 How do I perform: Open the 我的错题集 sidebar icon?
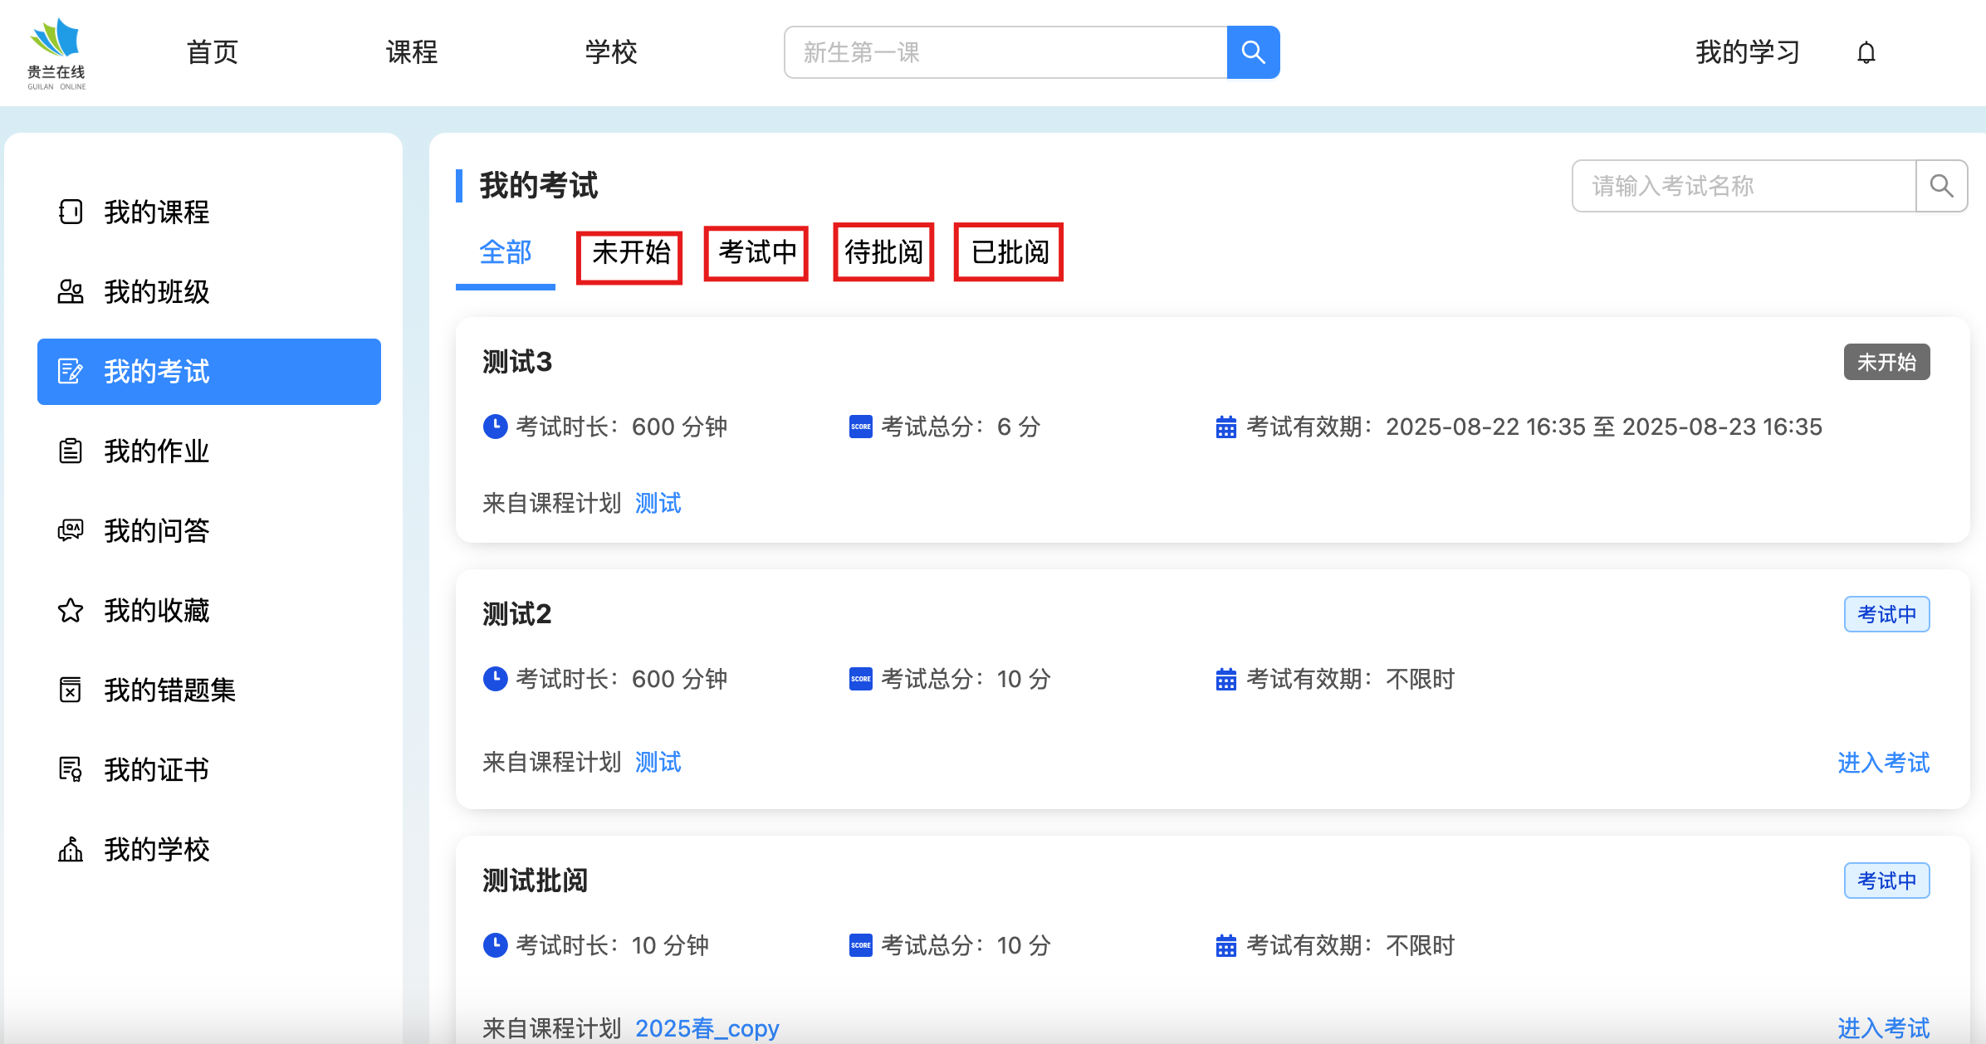71,690
